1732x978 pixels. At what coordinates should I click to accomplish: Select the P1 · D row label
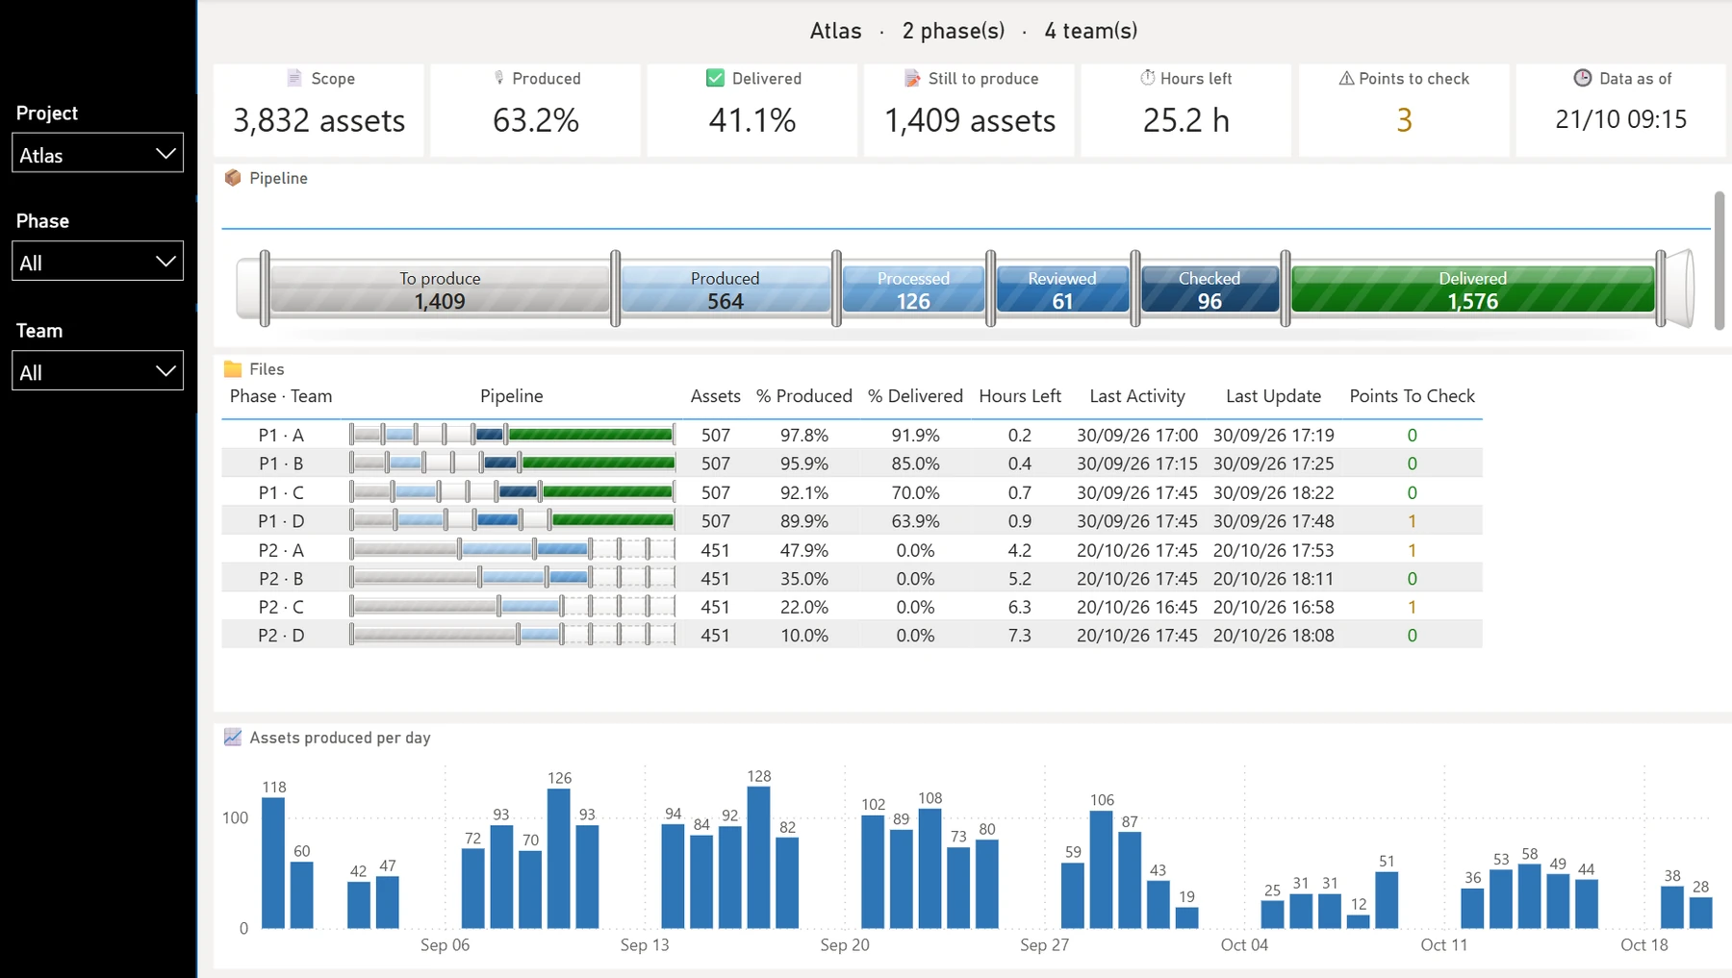pos(281,521)
